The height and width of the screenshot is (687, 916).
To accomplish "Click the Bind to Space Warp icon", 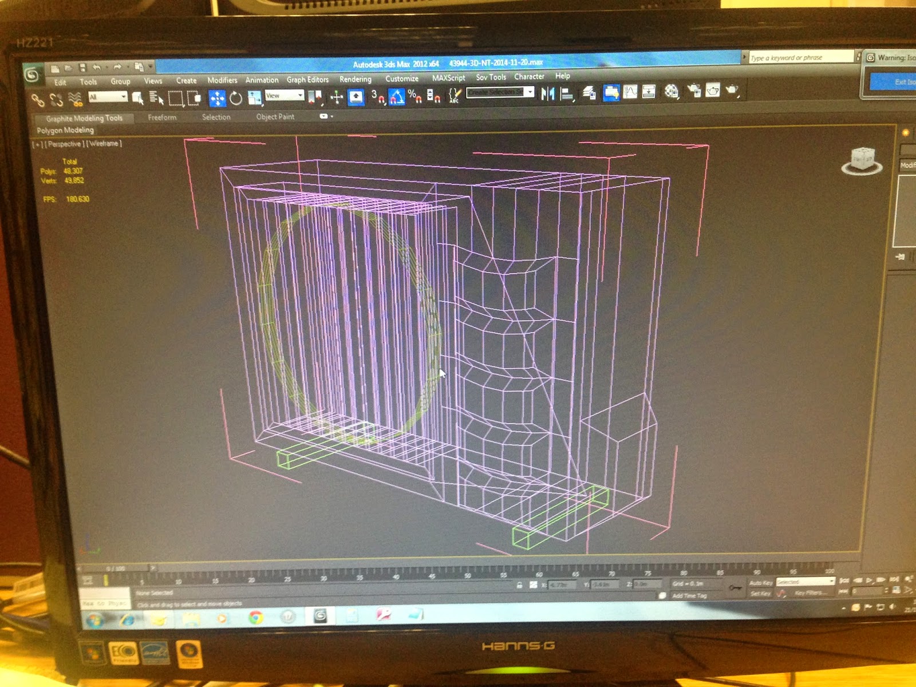I will tap(75, 100).
